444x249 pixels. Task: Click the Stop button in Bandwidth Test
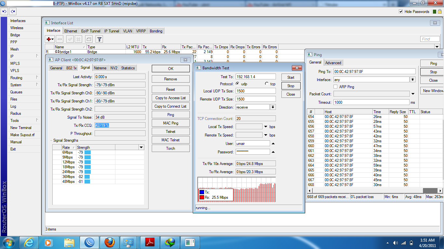click(x=291, y=86)
